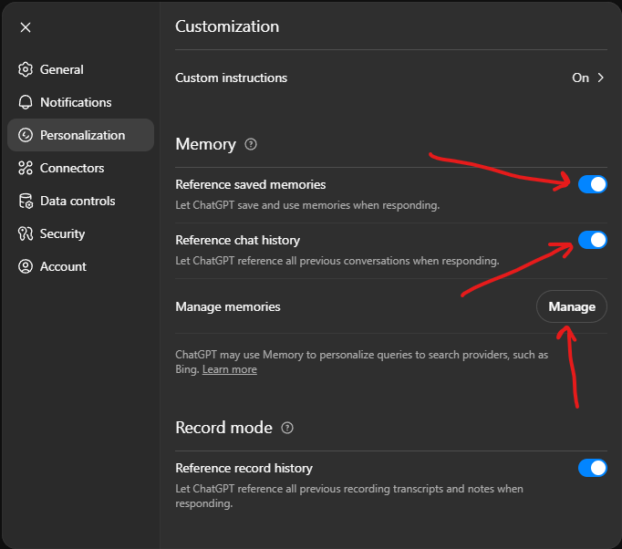Click the Account profile icon

coord(26,266)
